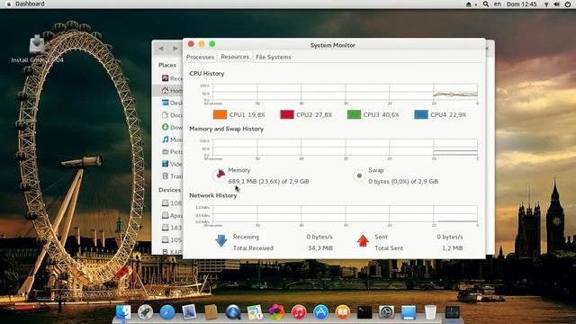Open the Install desktop shortcut icon

(x=37, y=45)
